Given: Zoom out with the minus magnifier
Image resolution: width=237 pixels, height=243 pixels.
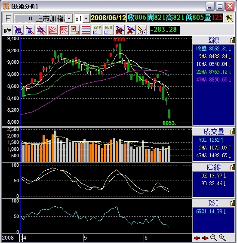Looking at the screenshot, I should (x=214, y=238).
